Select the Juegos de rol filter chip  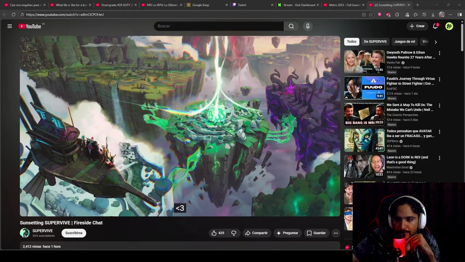[404, 41]
